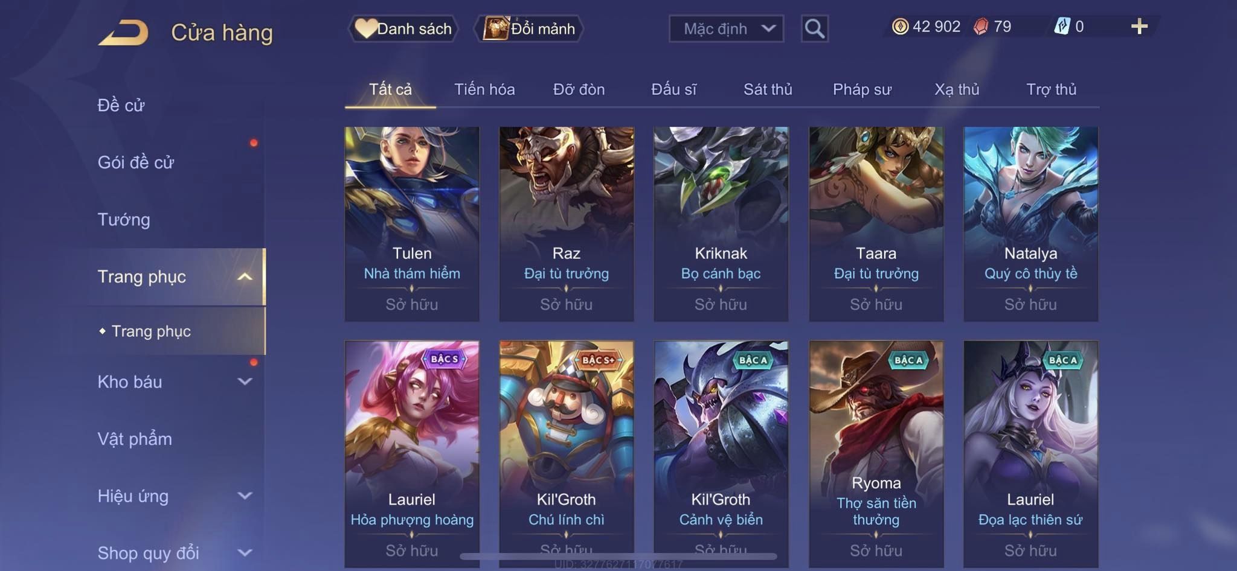Image resolution: width=1237 pixels, height=571 pixels.
Task: Click the horizontal scroll bar at bottom
Action: click(618, 556)
